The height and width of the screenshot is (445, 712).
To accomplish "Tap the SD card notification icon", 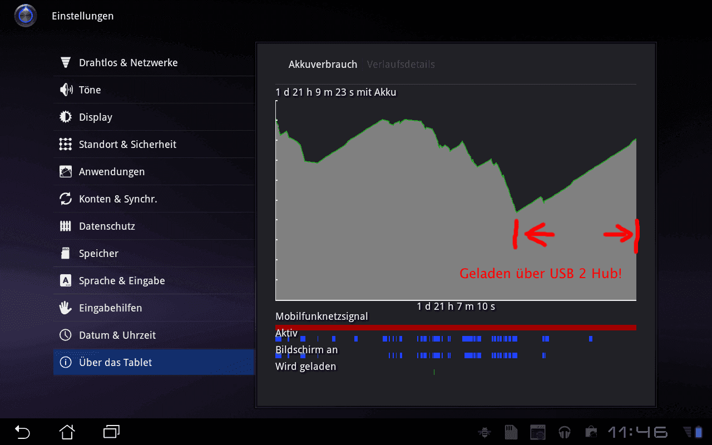I will click(x=511, y=432).
